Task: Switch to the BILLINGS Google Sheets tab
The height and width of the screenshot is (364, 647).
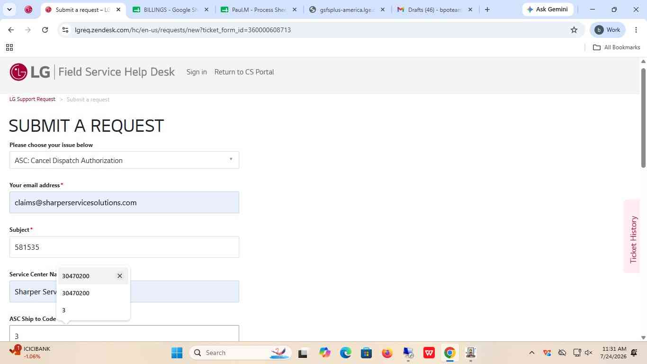Action: point(171,9)
